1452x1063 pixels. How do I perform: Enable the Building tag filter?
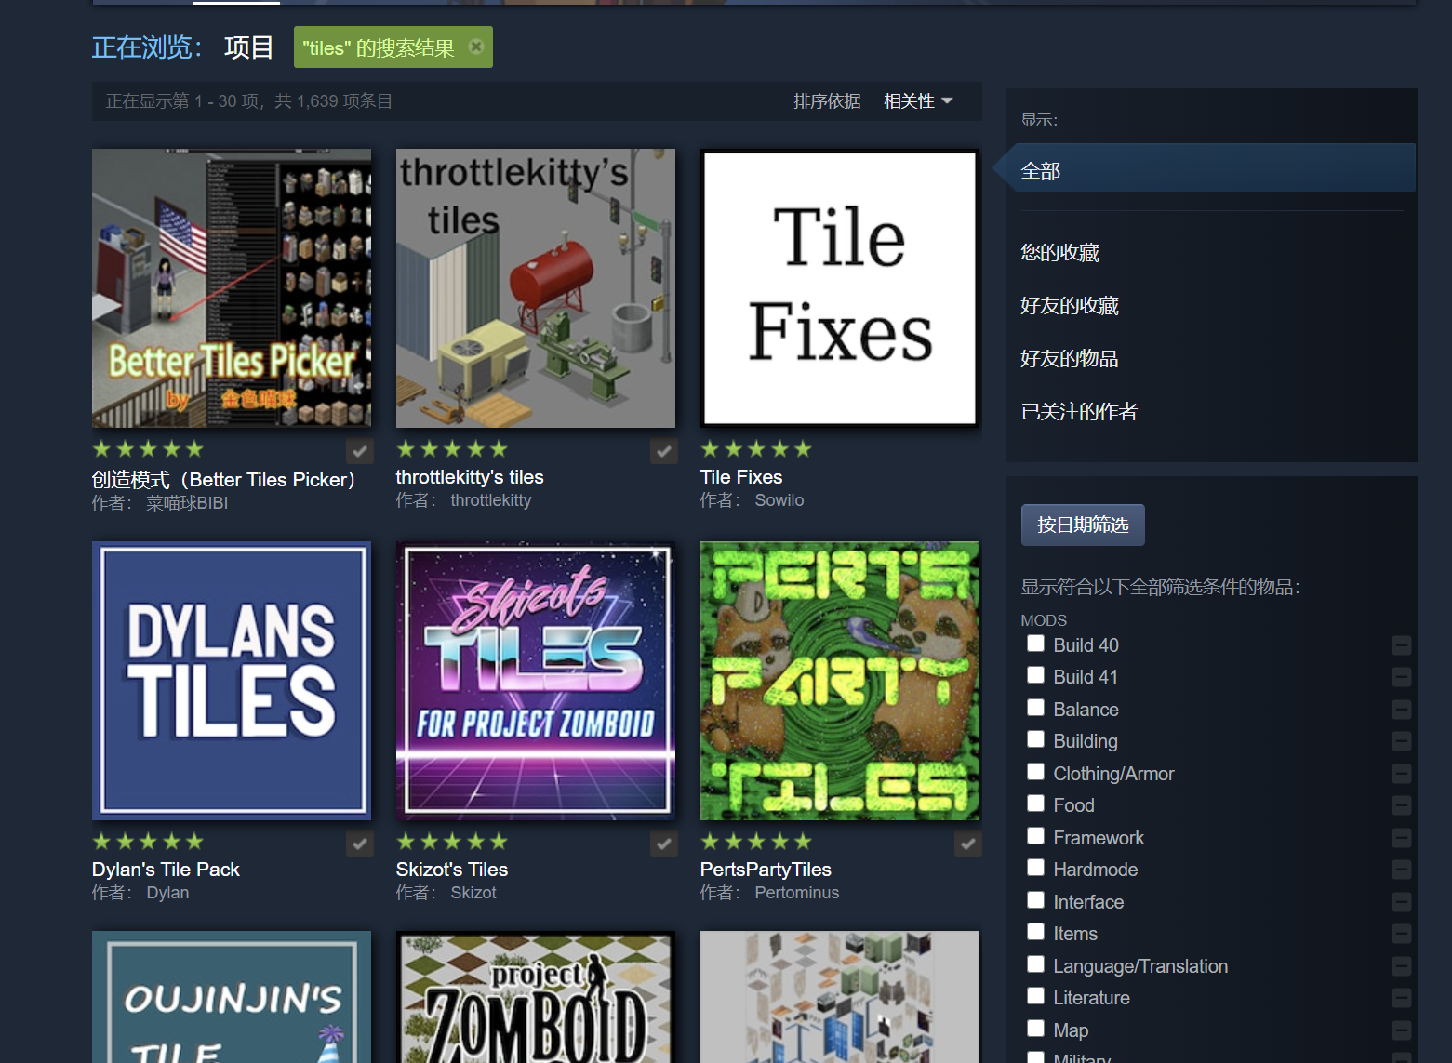click(1035, 739)
